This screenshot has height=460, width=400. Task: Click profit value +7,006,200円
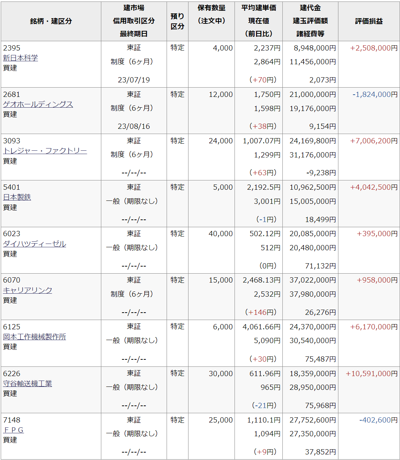[374, 141]
